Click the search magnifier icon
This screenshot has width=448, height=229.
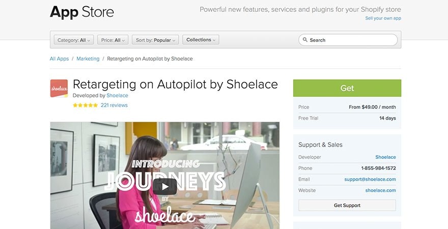305,40
